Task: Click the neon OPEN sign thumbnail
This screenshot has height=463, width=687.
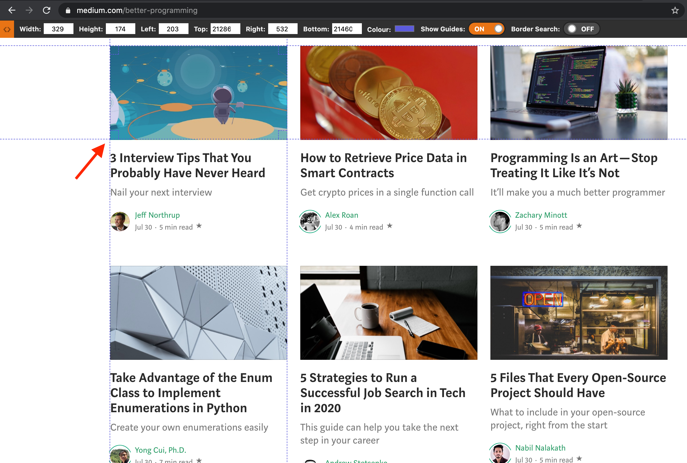Action: 579,313
